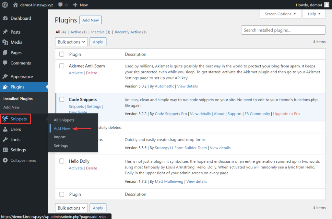Expand Screen Options panel
The image size is (332, 219).
(x=280, y=14)
